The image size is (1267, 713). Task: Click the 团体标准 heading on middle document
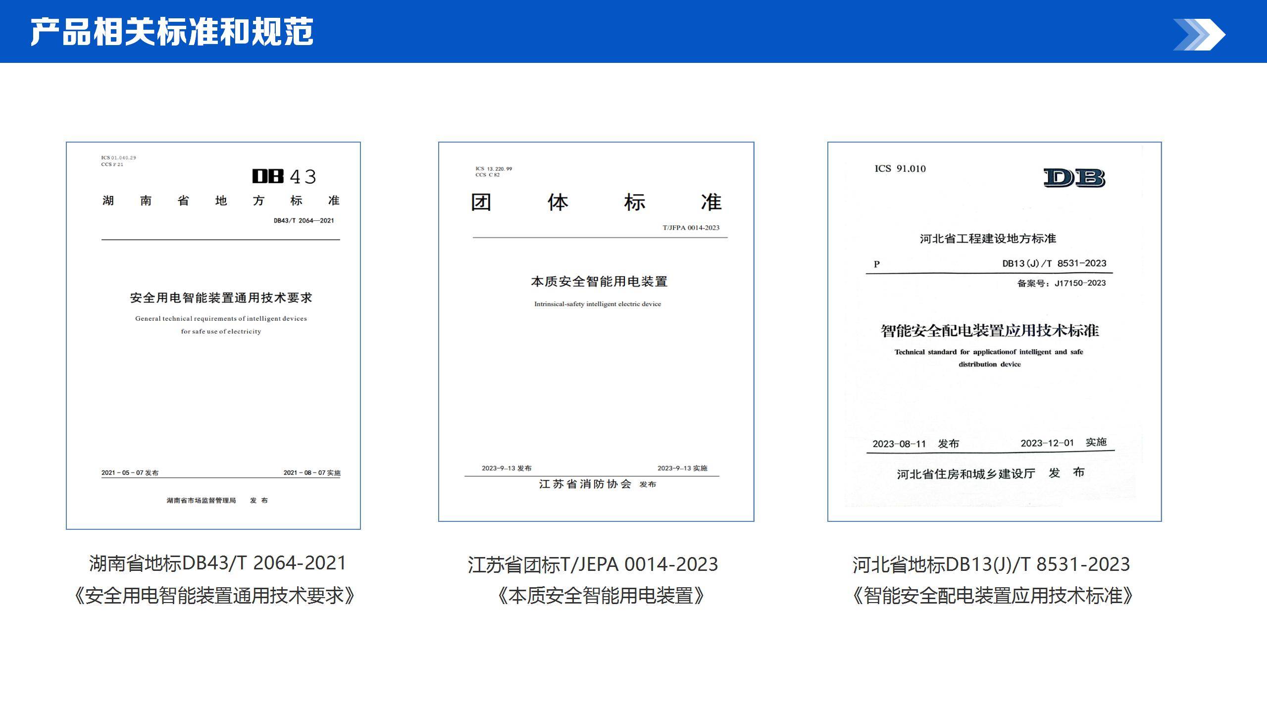[596, 202]
